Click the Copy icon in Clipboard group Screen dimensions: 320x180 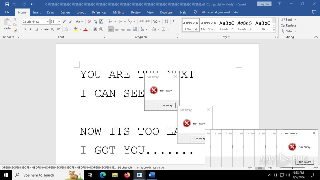pos(15,25)
